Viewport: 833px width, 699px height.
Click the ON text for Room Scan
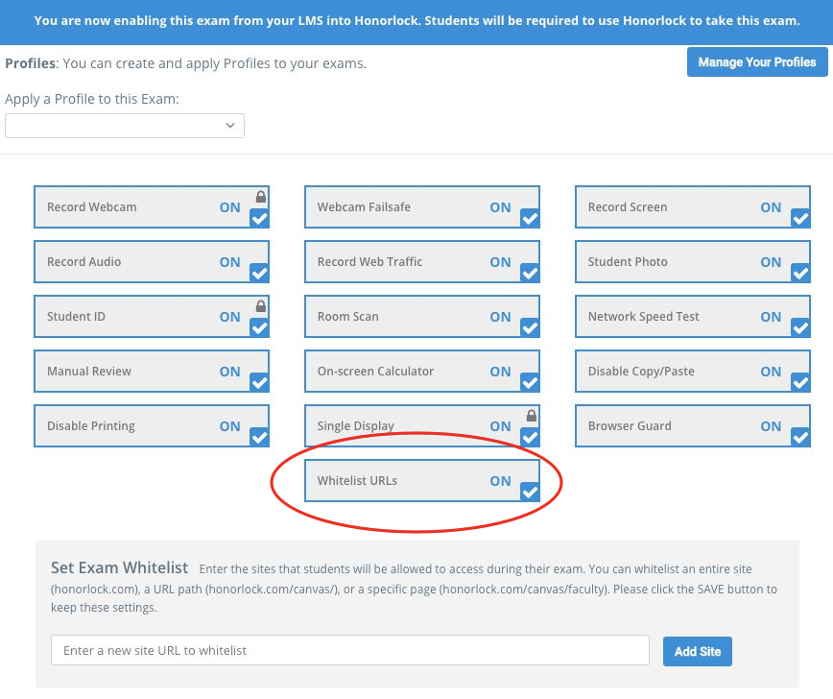[500, 317]
